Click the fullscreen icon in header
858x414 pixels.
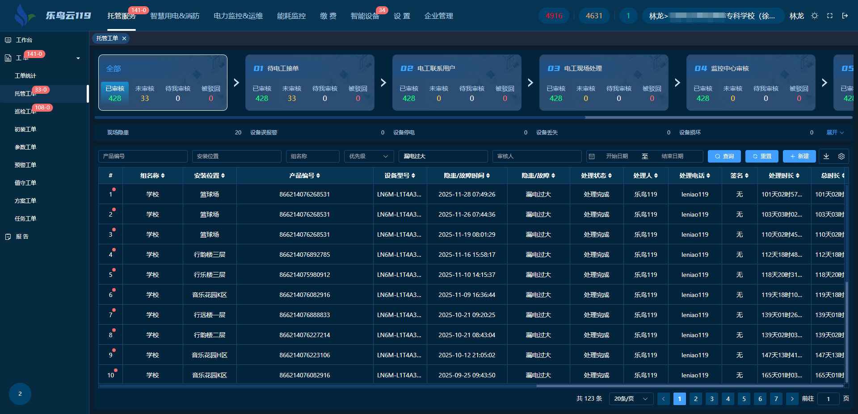click(830, 16)
